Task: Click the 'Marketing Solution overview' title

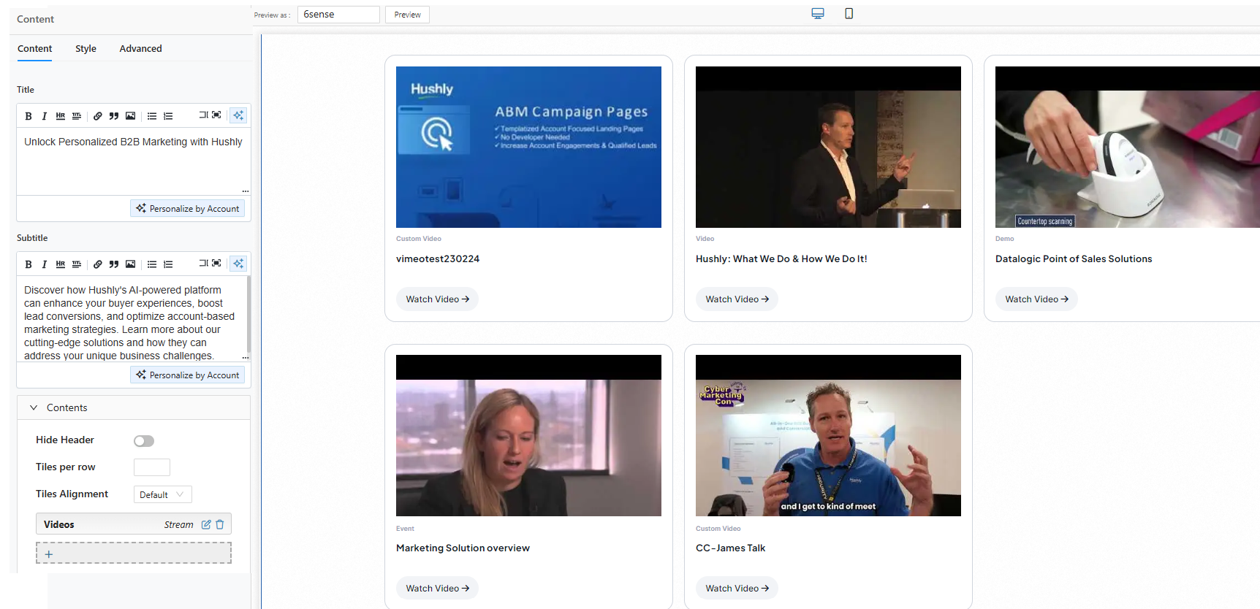Action: 463,548
